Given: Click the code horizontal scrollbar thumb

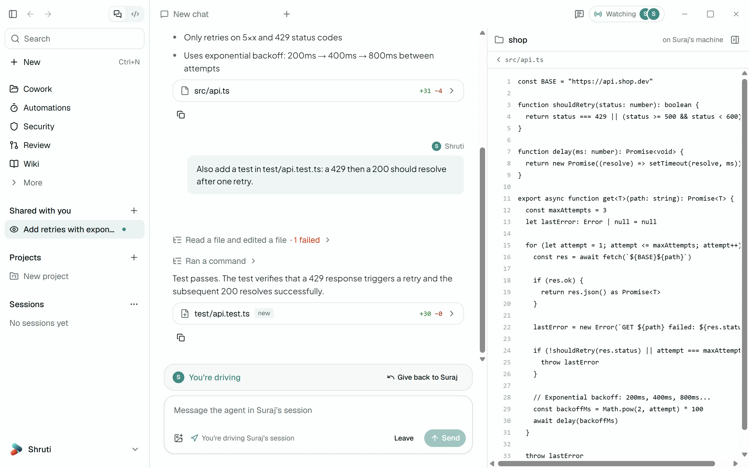Looking at the screenshot, I should pos(606,463).
